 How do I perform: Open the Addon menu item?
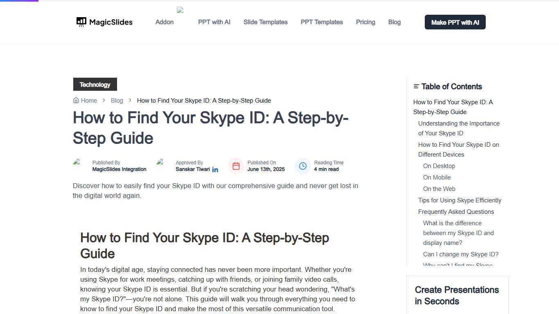tap(164, 22)
